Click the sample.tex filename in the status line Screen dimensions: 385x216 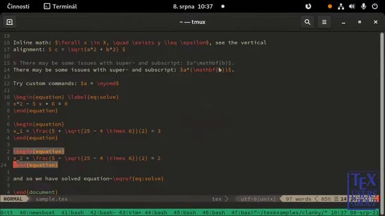click(x=52, y=199)
